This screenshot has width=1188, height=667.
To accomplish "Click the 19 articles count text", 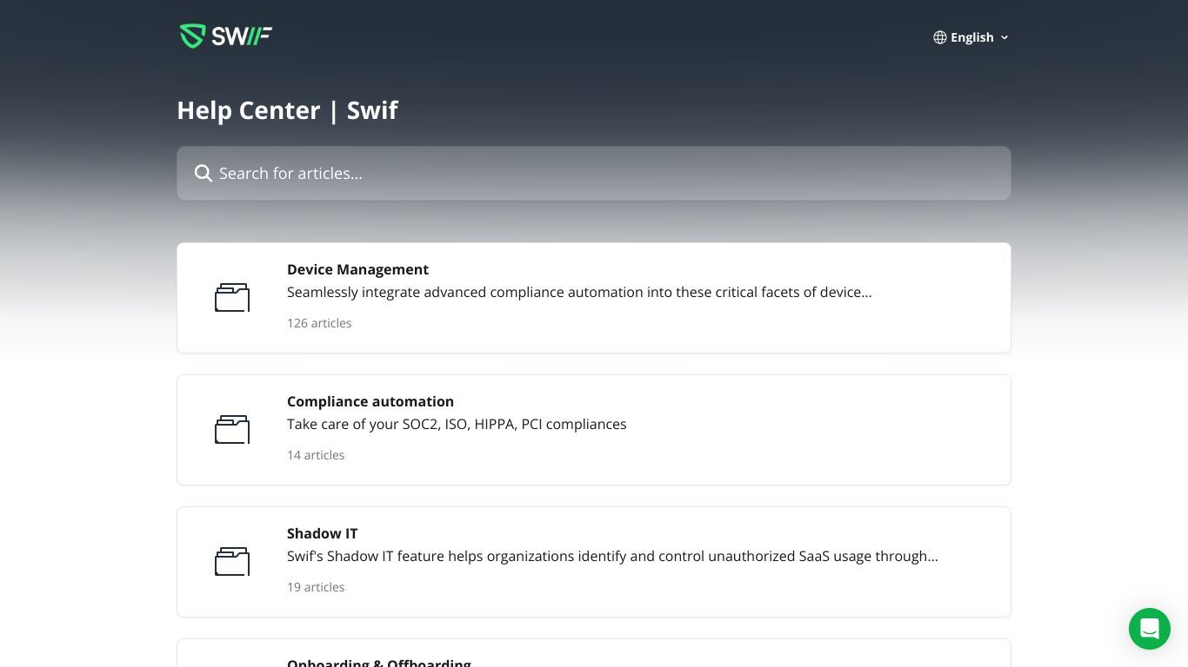I will (x=316, y=587).
